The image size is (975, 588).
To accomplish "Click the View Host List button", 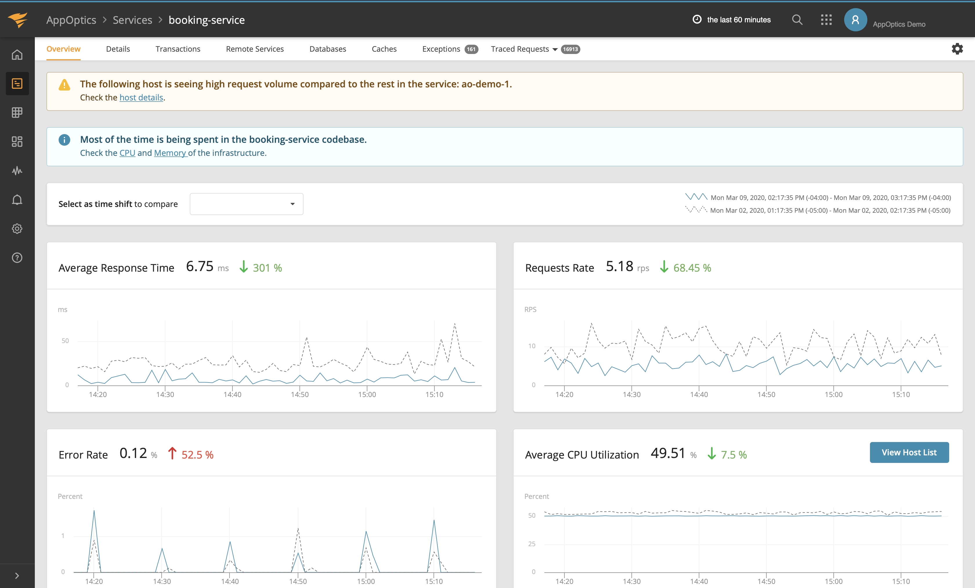I will (909, 452).
